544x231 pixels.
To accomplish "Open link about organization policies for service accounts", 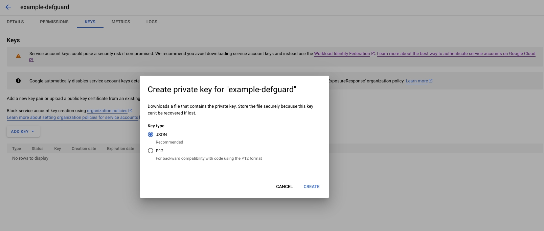I will coord(72,118).
